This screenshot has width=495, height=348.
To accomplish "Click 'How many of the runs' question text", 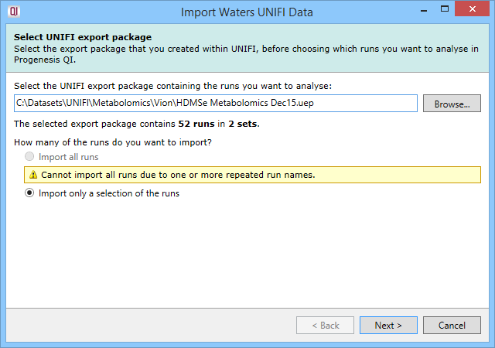I will (113, 142).
